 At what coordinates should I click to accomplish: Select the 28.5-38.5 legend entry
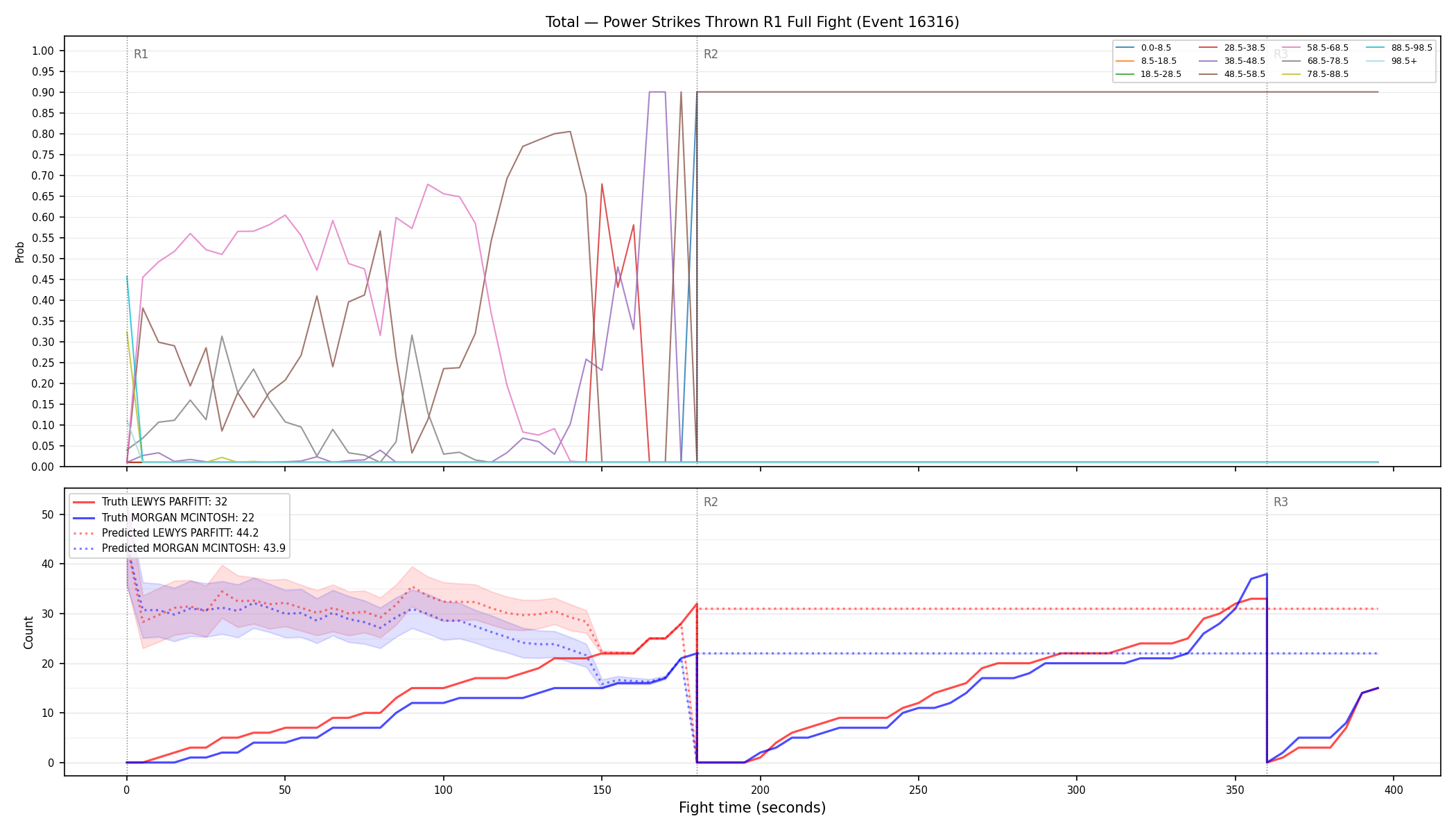pos(1232,48)
